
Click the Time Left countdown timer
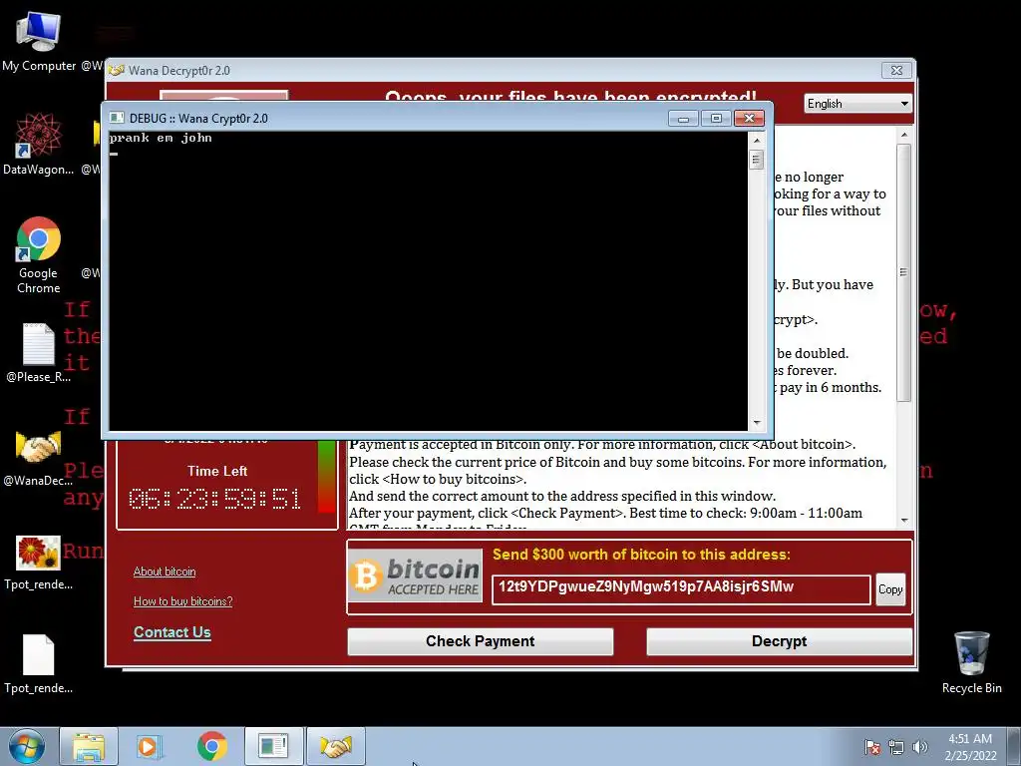[x=215, y=499]
